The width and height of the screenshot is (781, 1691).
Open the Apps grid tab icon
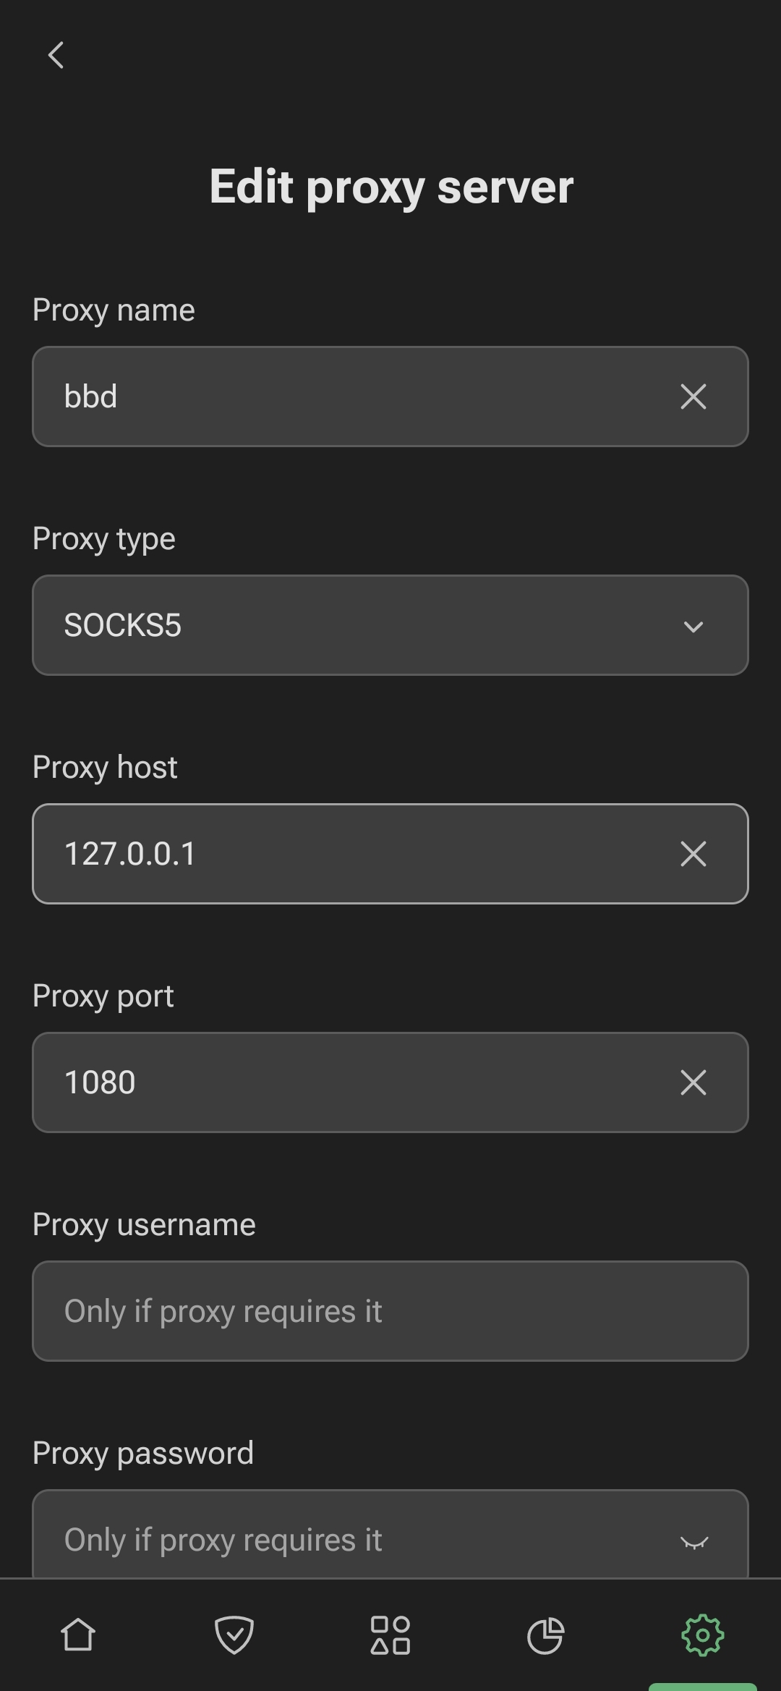coord(390,1635)
